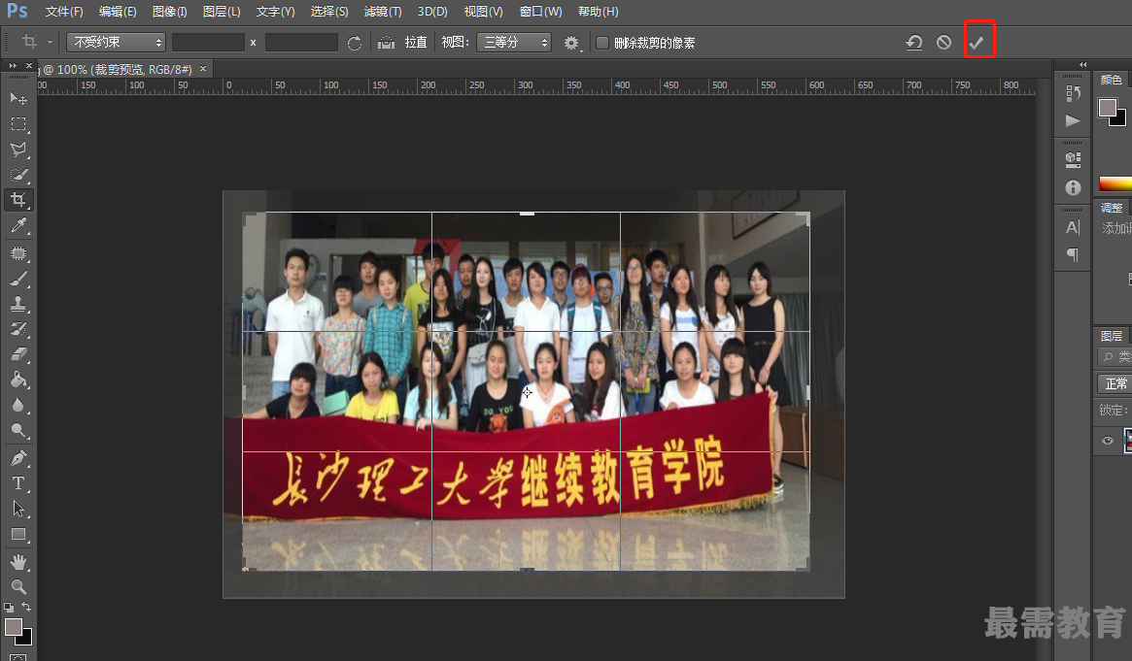The width and height of the screenshot is (1132, 661).
Task: Select the Eyedropper tool
Action: 18,225
